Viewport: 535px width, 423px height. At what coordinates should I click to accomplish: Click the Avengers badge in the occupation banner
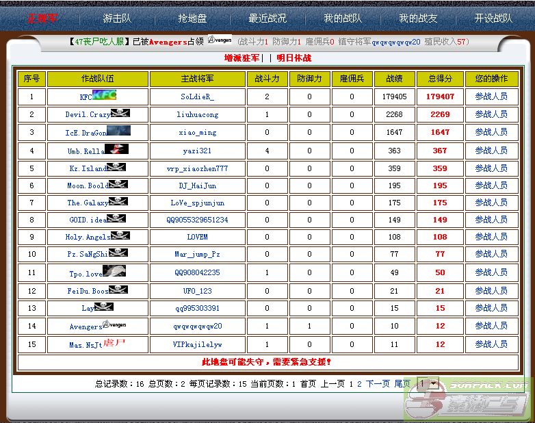pyautogui.click(x=219, y=40)
